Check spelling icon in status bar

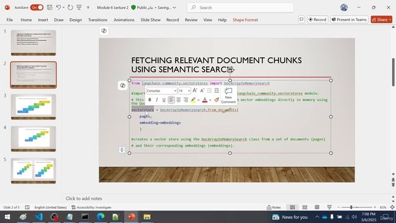coord(27,208)
